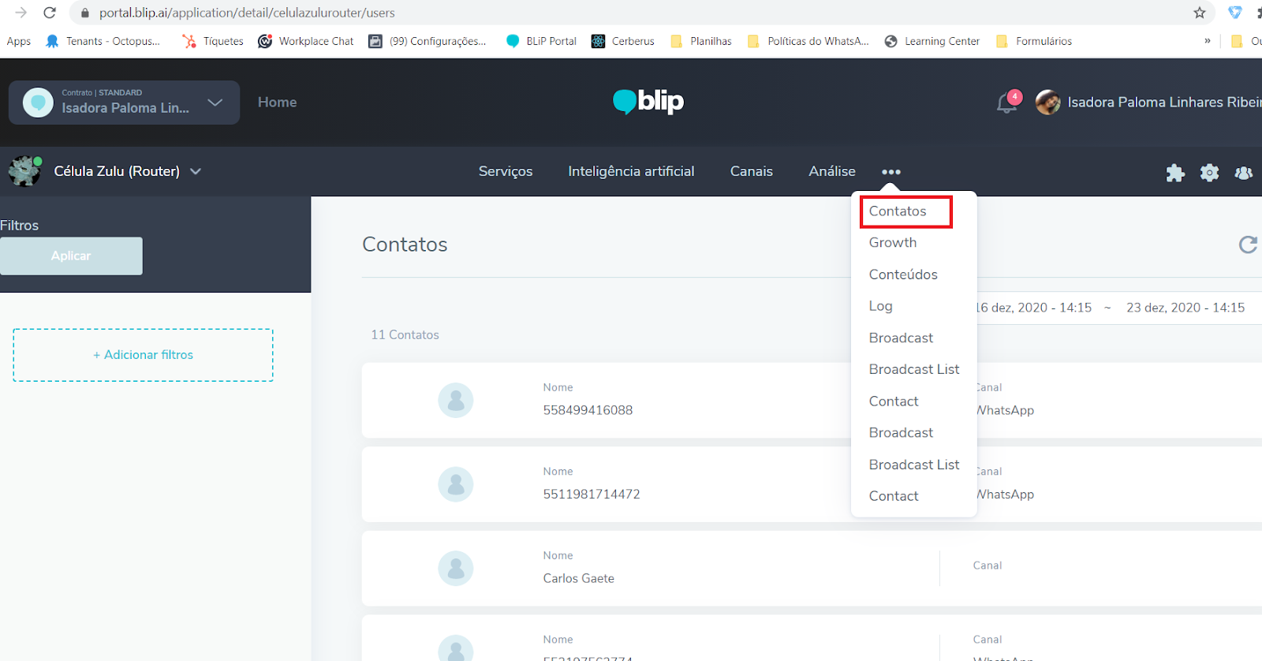1262x661 pixels.
Task: Open the Workplace Chat bookmark
Action: 306,41
